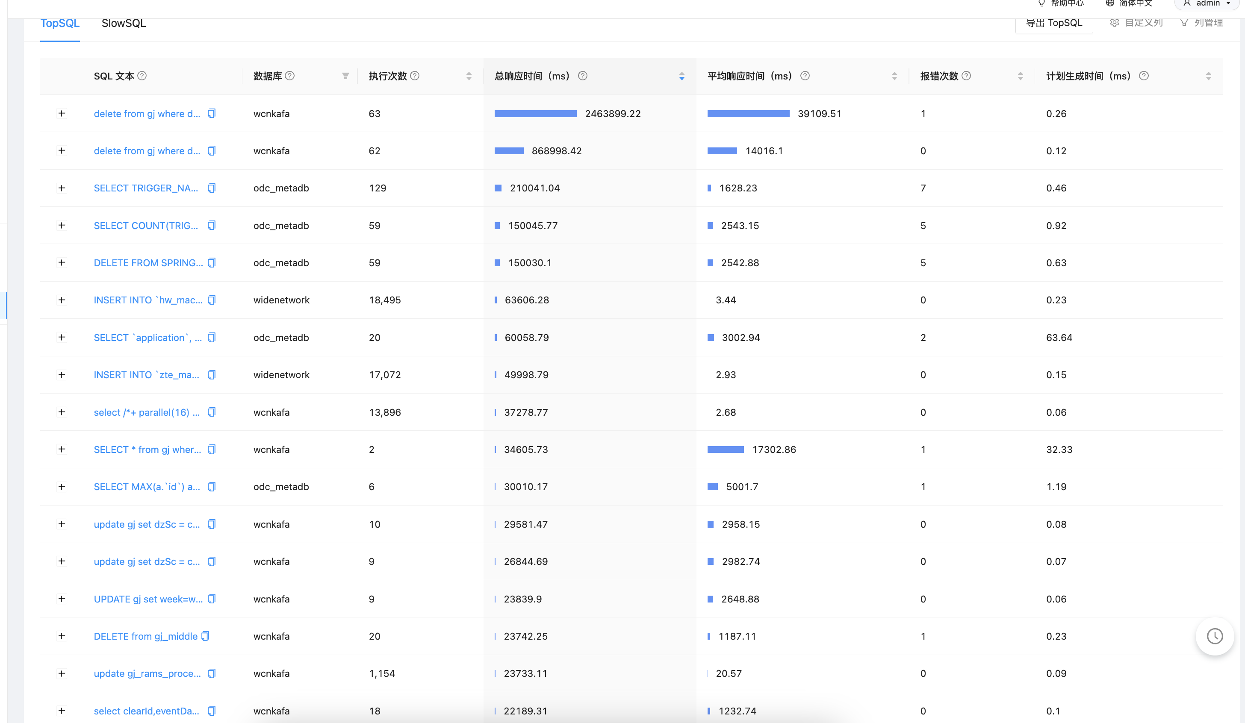Image resolution: width=1245 pixels, height=723 pixels.
Task: Copy the SELECT MAX(a.`id`) SQL text
Action: (212, 487)
